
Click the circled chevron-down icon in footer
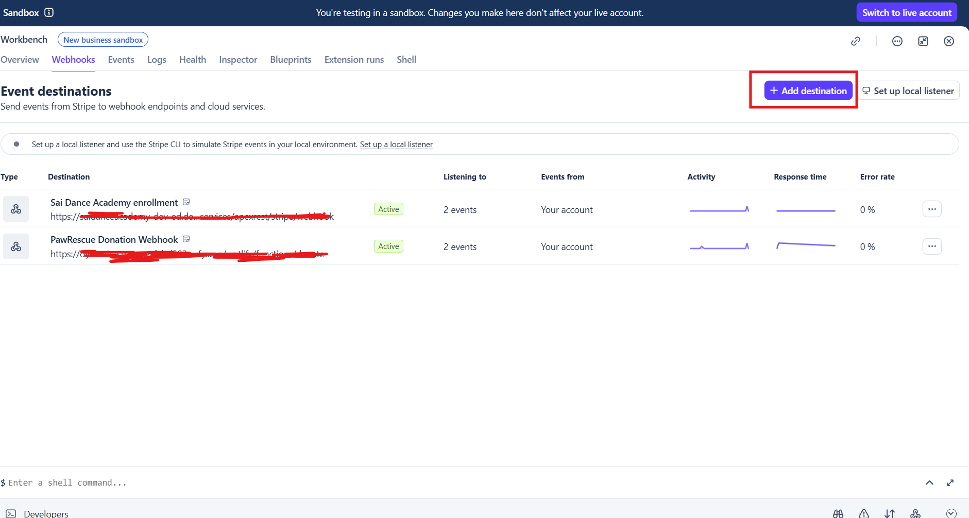tap(951, 513)
